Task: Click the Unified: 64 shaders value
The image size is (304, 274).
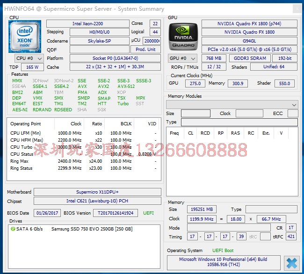Action: coord(274,67)
